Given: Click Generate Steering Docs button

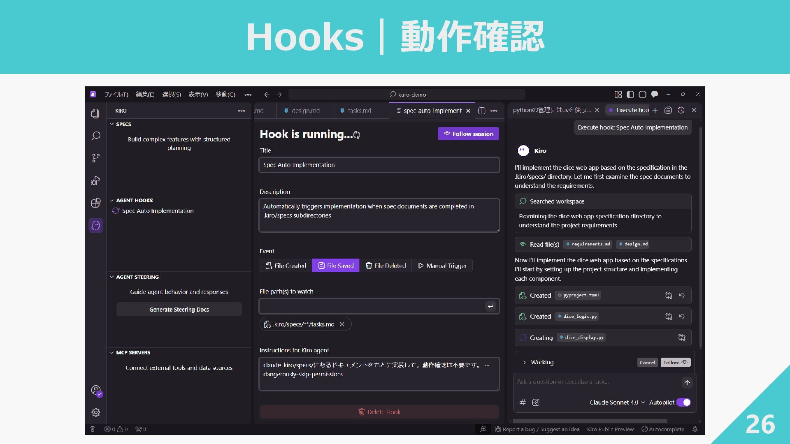Looking at the screenshot, I should coord(179,310).
